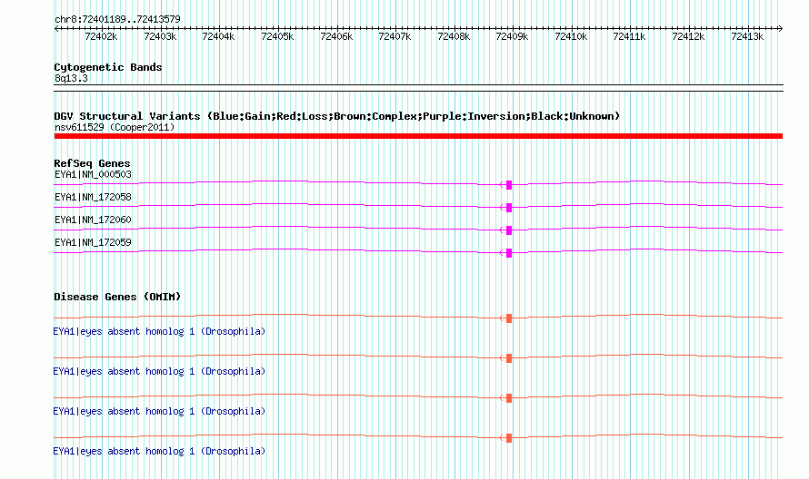Click the magenta exon box of NM_000503
809x479 pixels.
[x=509, y=185]
